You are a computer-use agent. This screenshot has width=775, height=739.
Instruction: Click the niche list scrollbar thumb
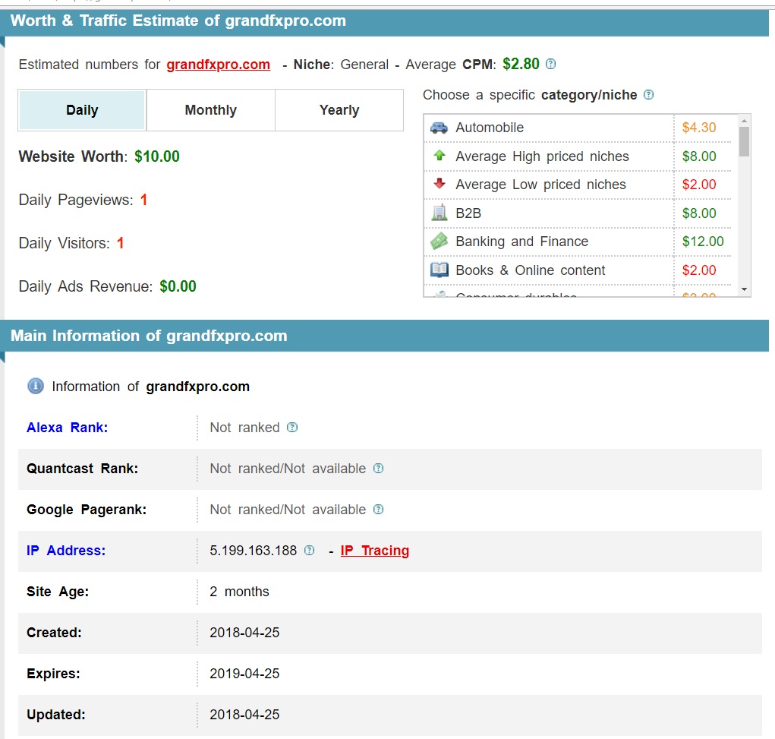click(x=744, y=141)
